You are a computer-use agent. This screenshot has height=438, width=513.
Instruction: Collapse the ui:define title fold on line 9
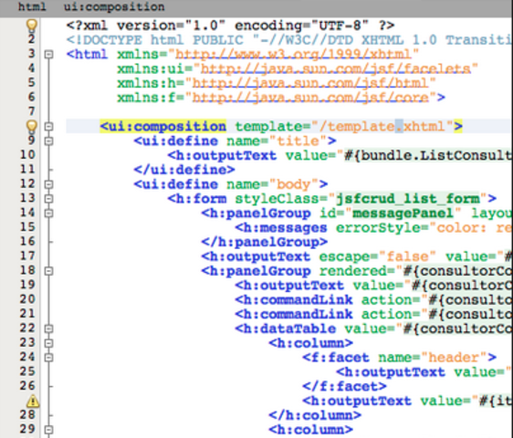tap(48, 141)
